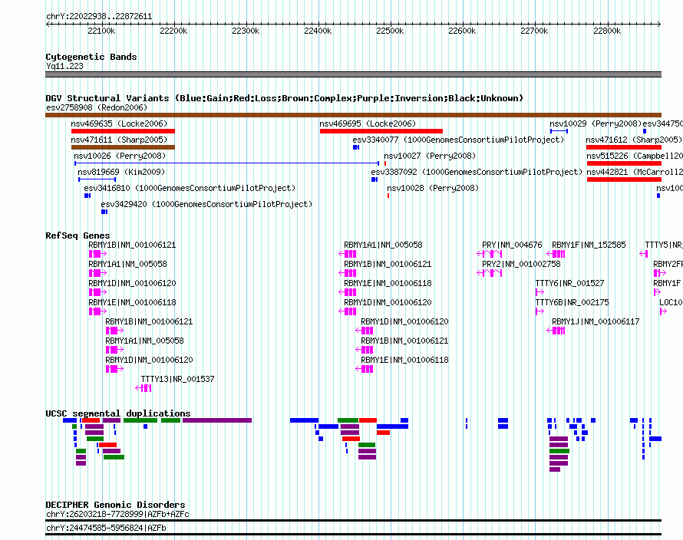This screenshot has width=683, height=540.
Task: Select the PRY2|NM_001002758 gene label
Action: pyautogui.click(x=521, y=265)
